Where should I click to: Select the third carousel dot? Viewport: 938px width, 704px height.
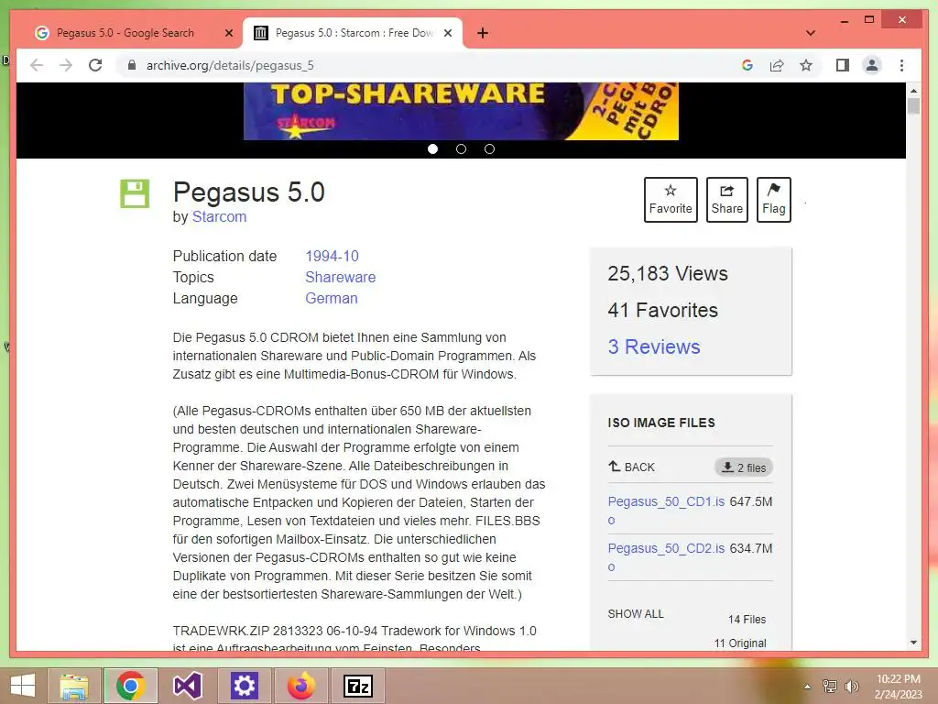[489, 149]
